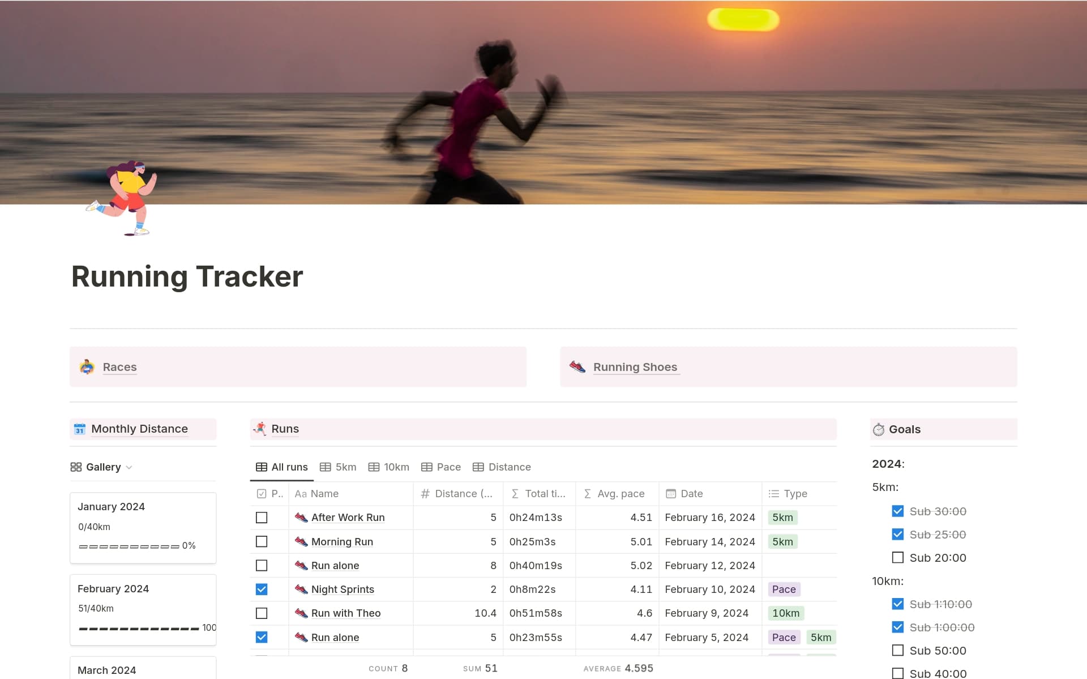Screen dimensions: 1087x679
Task: Click the Goals stopwatch icon
Action: [878, 430]
